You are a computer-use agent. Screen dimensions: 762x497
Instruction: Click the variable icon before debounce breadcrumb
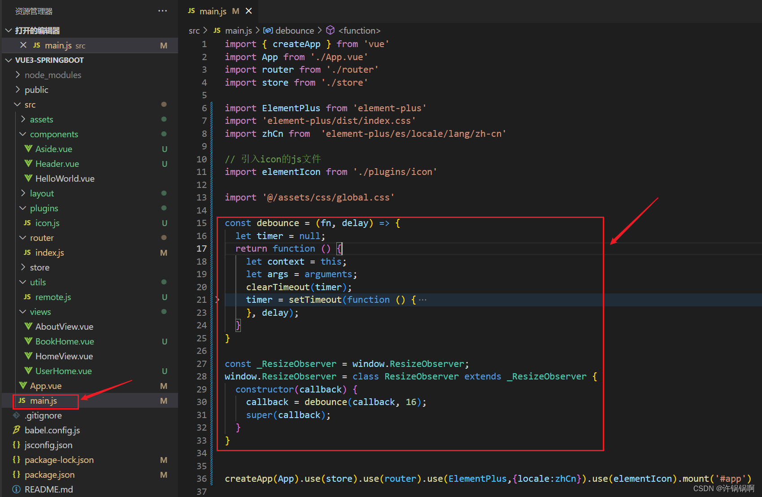coord(268,31)
